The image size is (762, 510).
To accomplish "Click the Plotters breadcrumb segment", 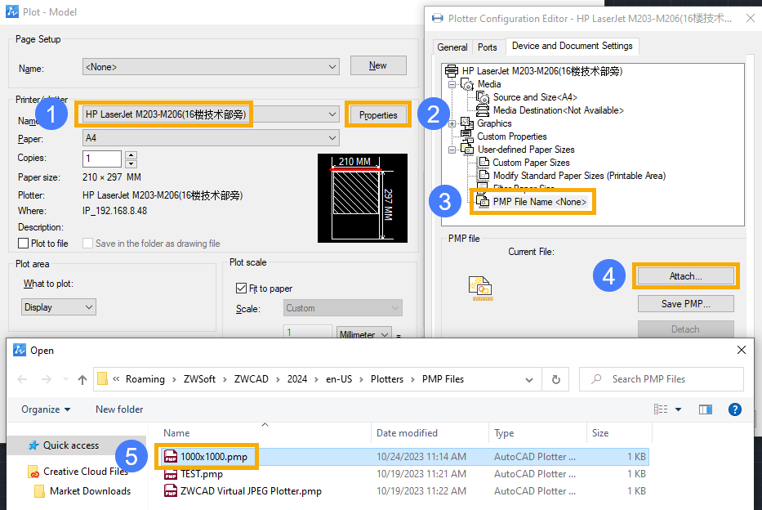I will 387,379.
